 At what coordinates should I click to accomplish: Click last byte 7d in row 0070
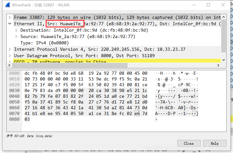pos(145,113)
